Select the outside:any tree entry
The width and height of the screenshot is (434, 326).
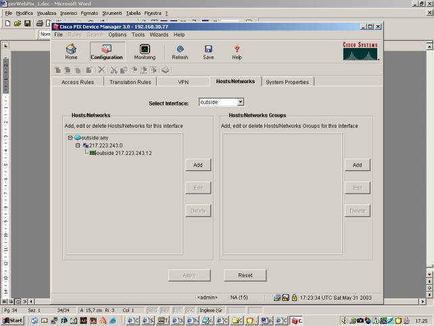click(95, 138)
